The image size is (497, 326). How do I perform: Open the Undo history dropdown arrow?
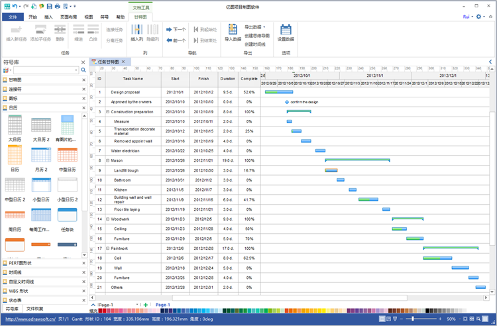tap(20, 6)
